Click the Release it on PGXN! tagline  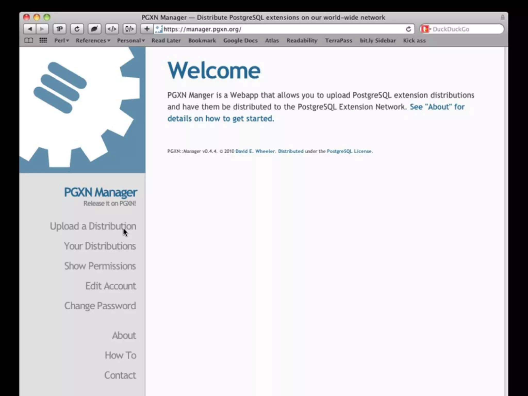point(110,203)
